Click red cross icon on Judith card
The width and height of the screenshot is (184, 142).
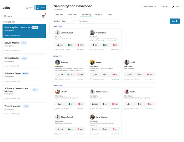(148, 74)
